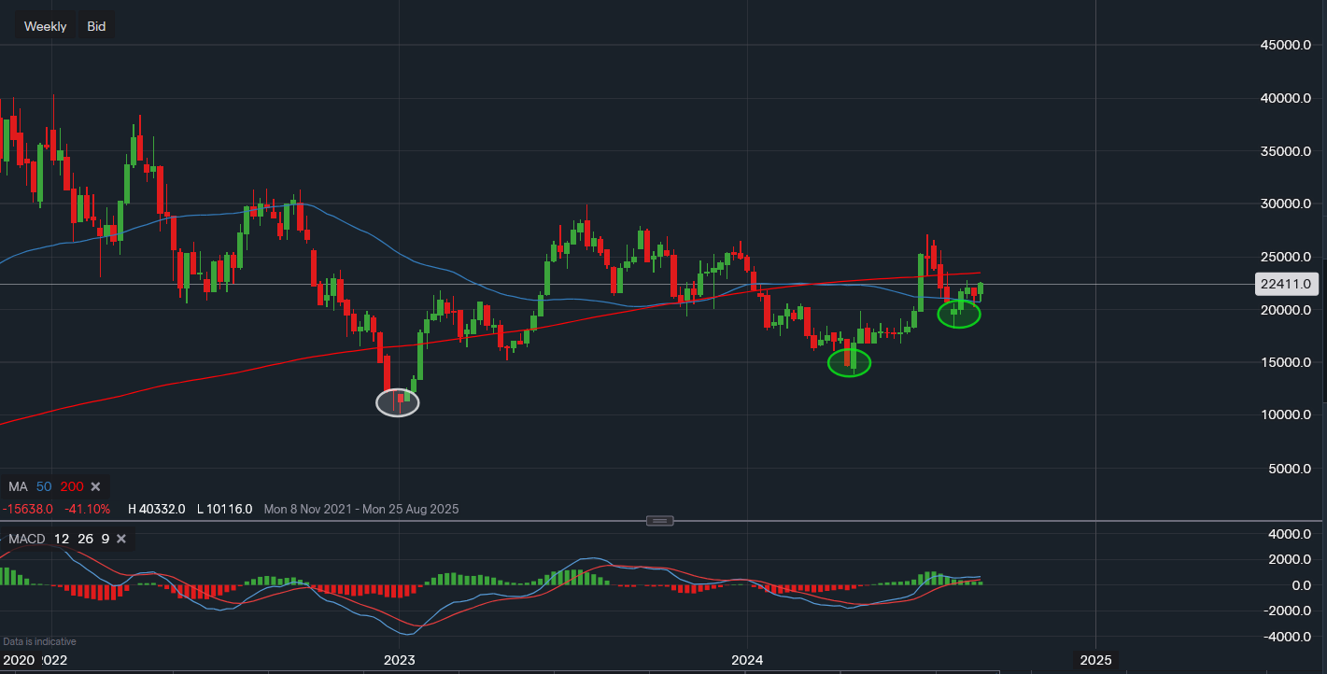
Task: Open the Weekly timeframe selector
Action: [x=45, y=26]
